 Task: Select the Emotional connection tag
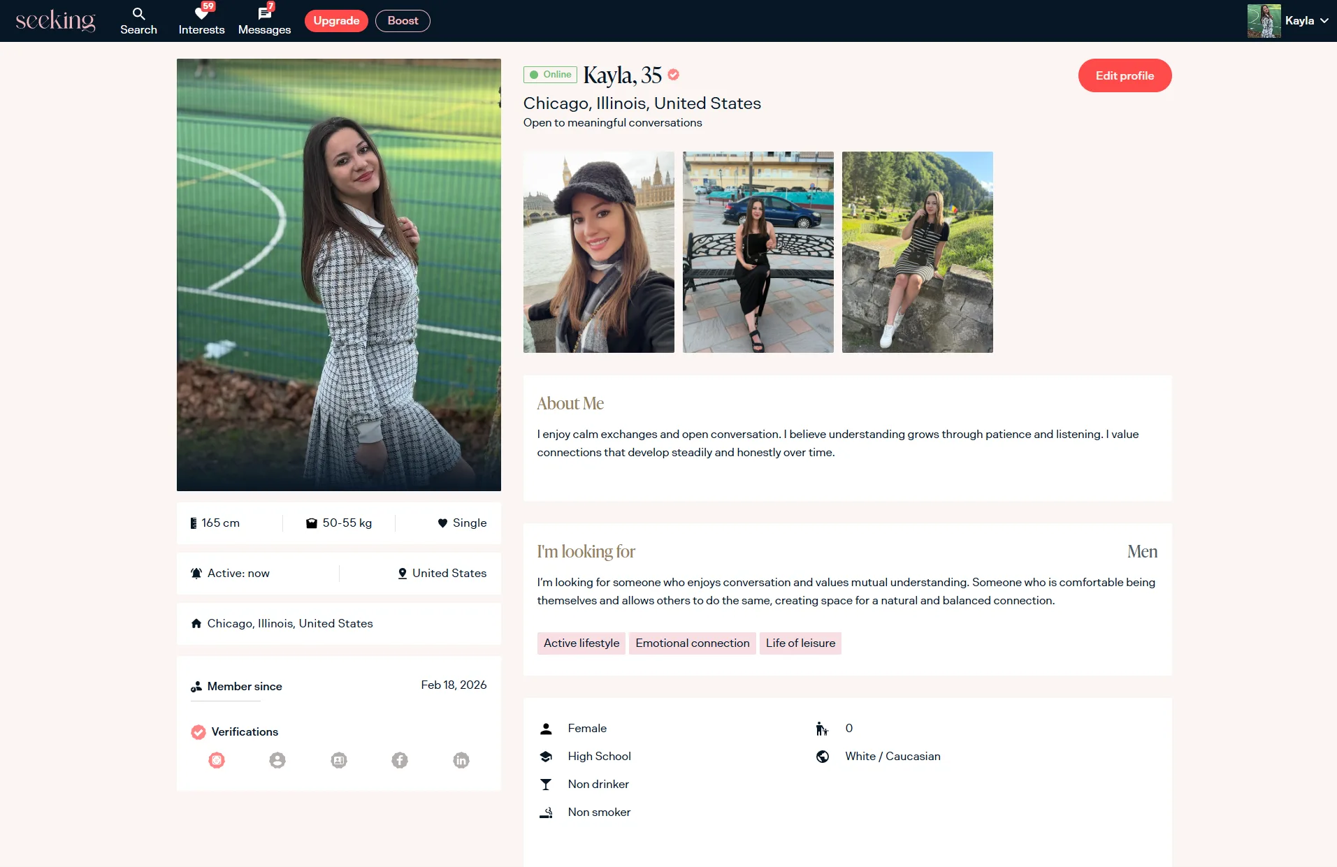(x=692, y=643)
